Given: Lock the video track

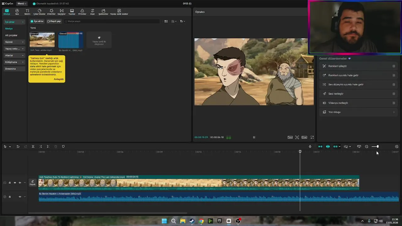Looking at the screenshot, I should [10, 183].
